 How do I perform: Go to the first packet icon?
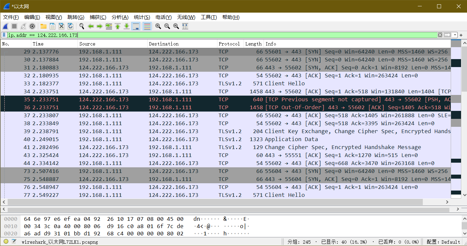tap(118, 26)
